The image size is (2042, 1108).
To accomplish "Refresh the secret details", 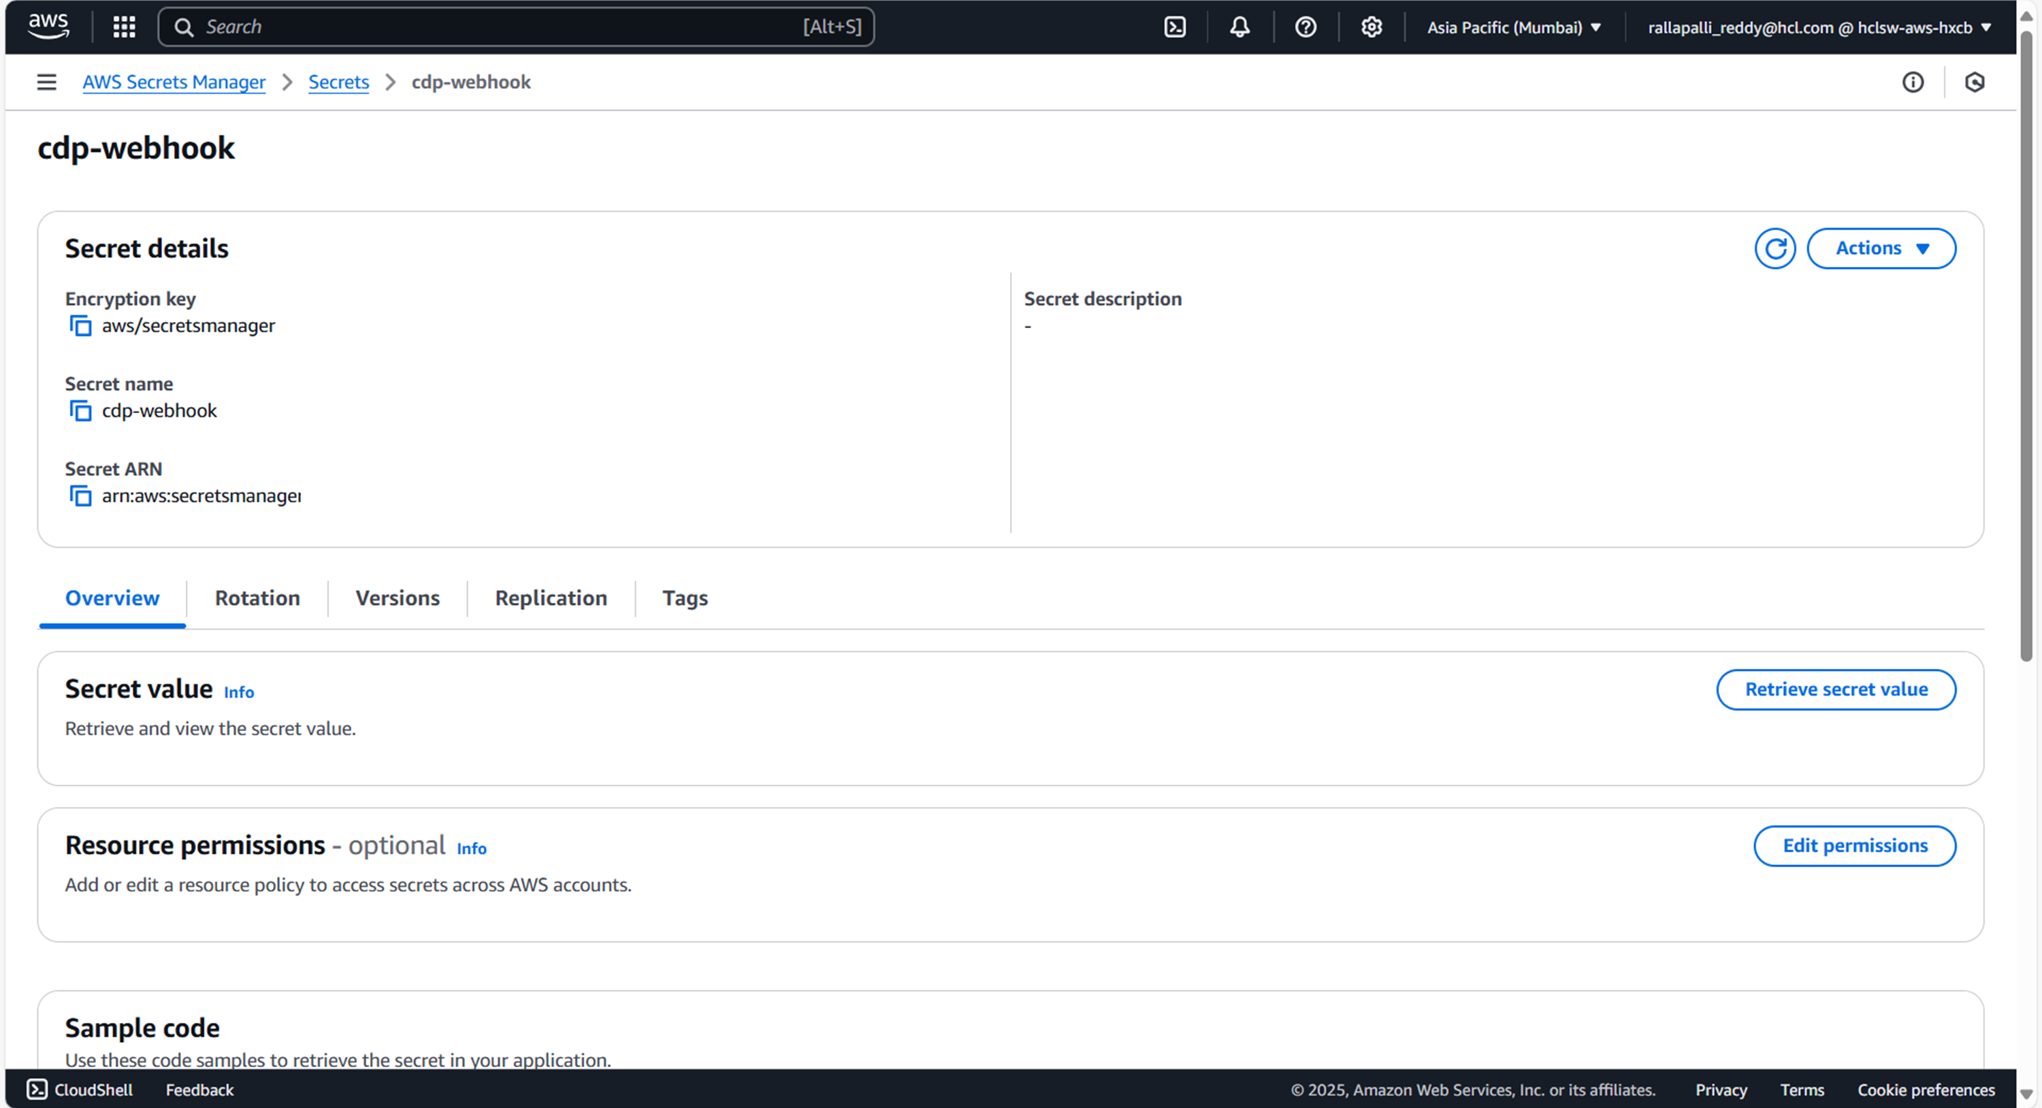I will (x=1774, y=249).
